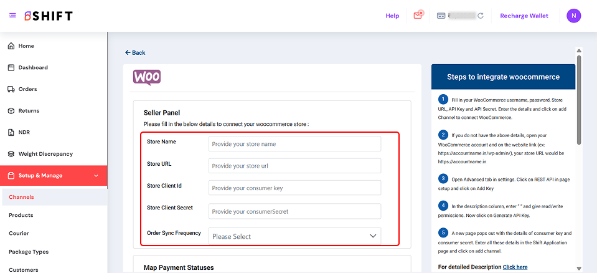
Task: Click the Recharge Wallet button
Action: (524, 16)
